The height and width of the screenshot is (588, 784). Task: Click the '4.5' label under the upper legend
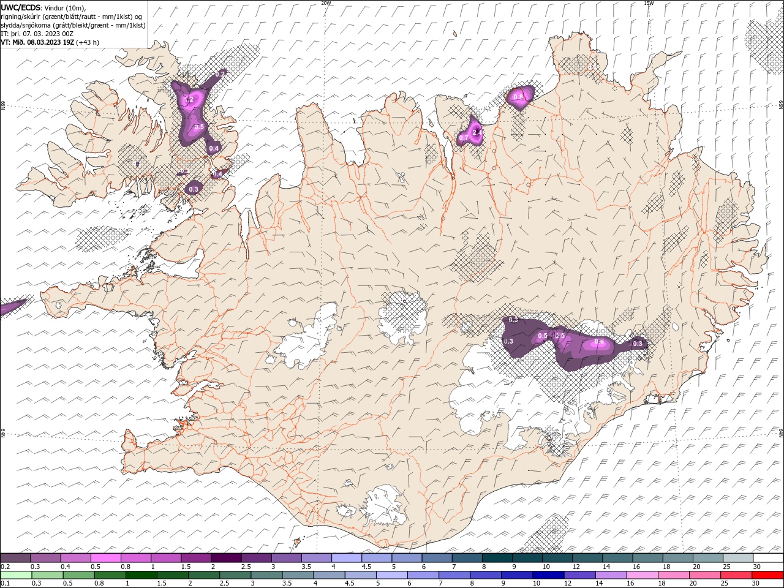tap(366, 567)
